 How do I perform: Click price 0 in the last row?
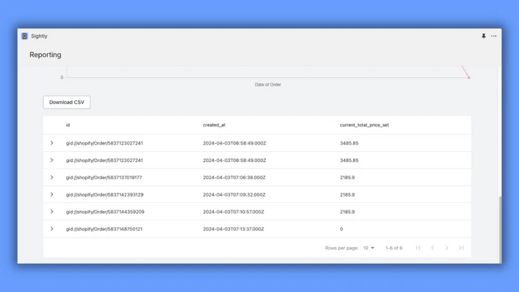pos(341,229)
